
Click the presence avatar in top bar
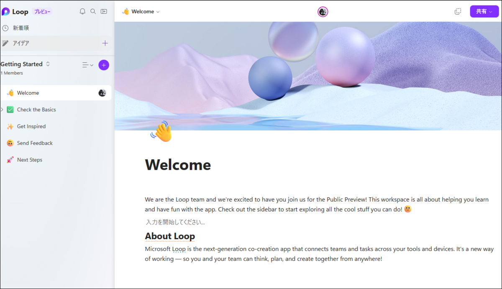tap(323, 12)
